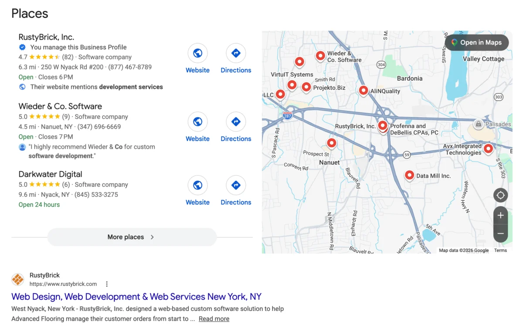Click Valley Cottage label on map
523x328 pixels.
coord(483,59)
